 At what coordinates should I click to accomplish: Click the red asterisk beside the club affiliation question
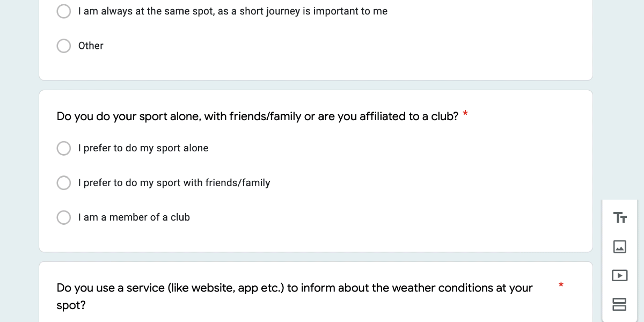tap(465, 114)
